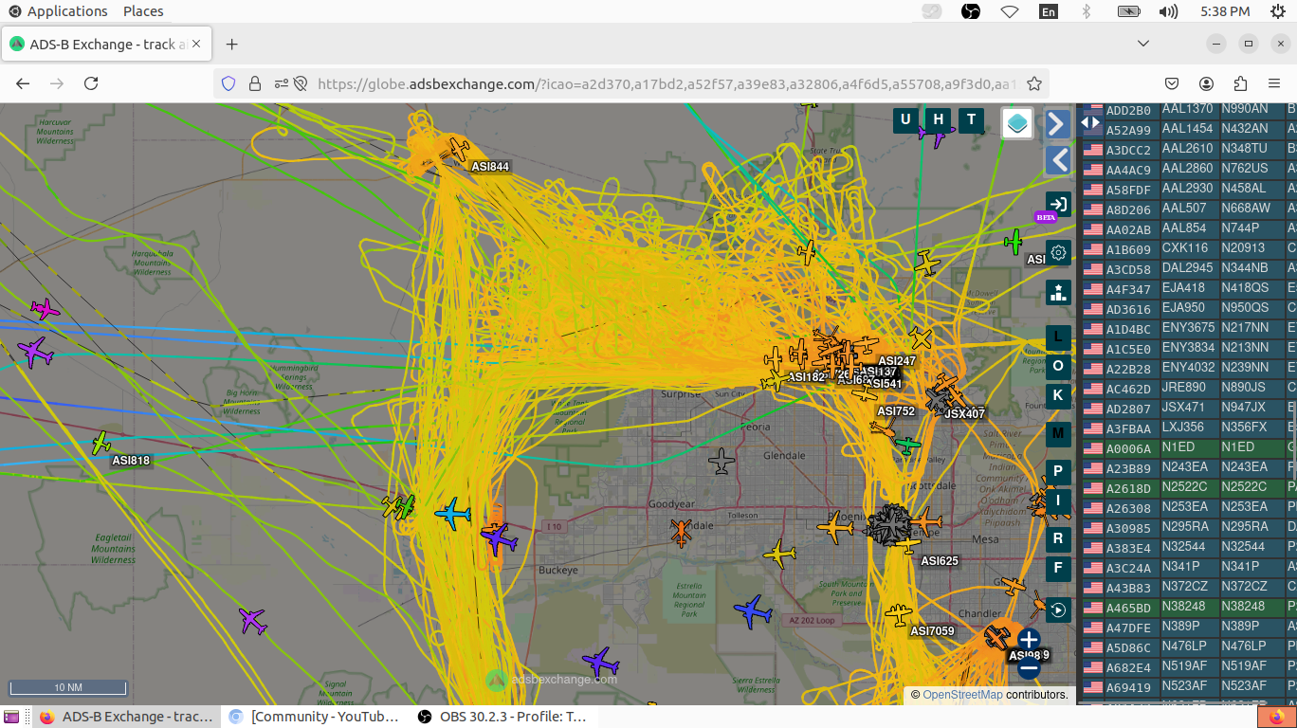This screenshot has height=728, width=1297.
Task: Open the Applications menu
Action: pyautogui.click(x=58, y=11)
